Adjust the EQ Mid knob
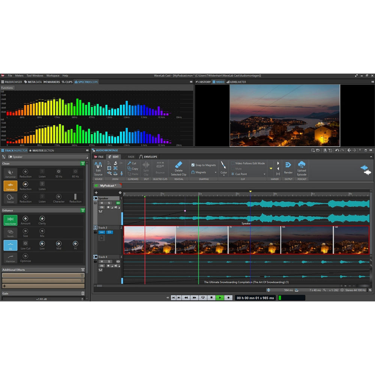 pos(58,243)
